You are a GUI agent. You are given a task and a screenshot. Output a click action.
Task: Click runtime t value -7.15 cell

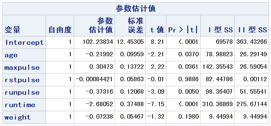tap(156, 105)
